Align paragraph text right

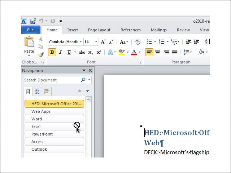(x=166, y=52)
